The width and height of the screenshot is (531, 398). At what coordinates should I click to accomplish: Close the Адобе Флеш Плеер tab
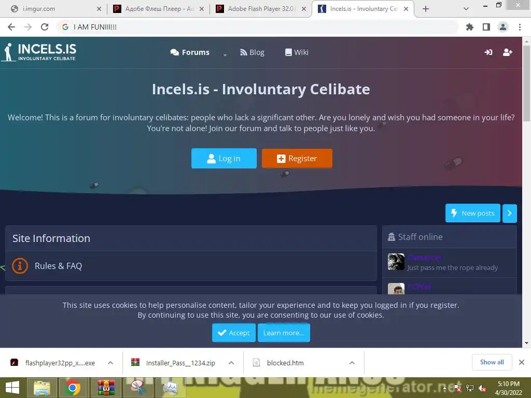point(202,9)
